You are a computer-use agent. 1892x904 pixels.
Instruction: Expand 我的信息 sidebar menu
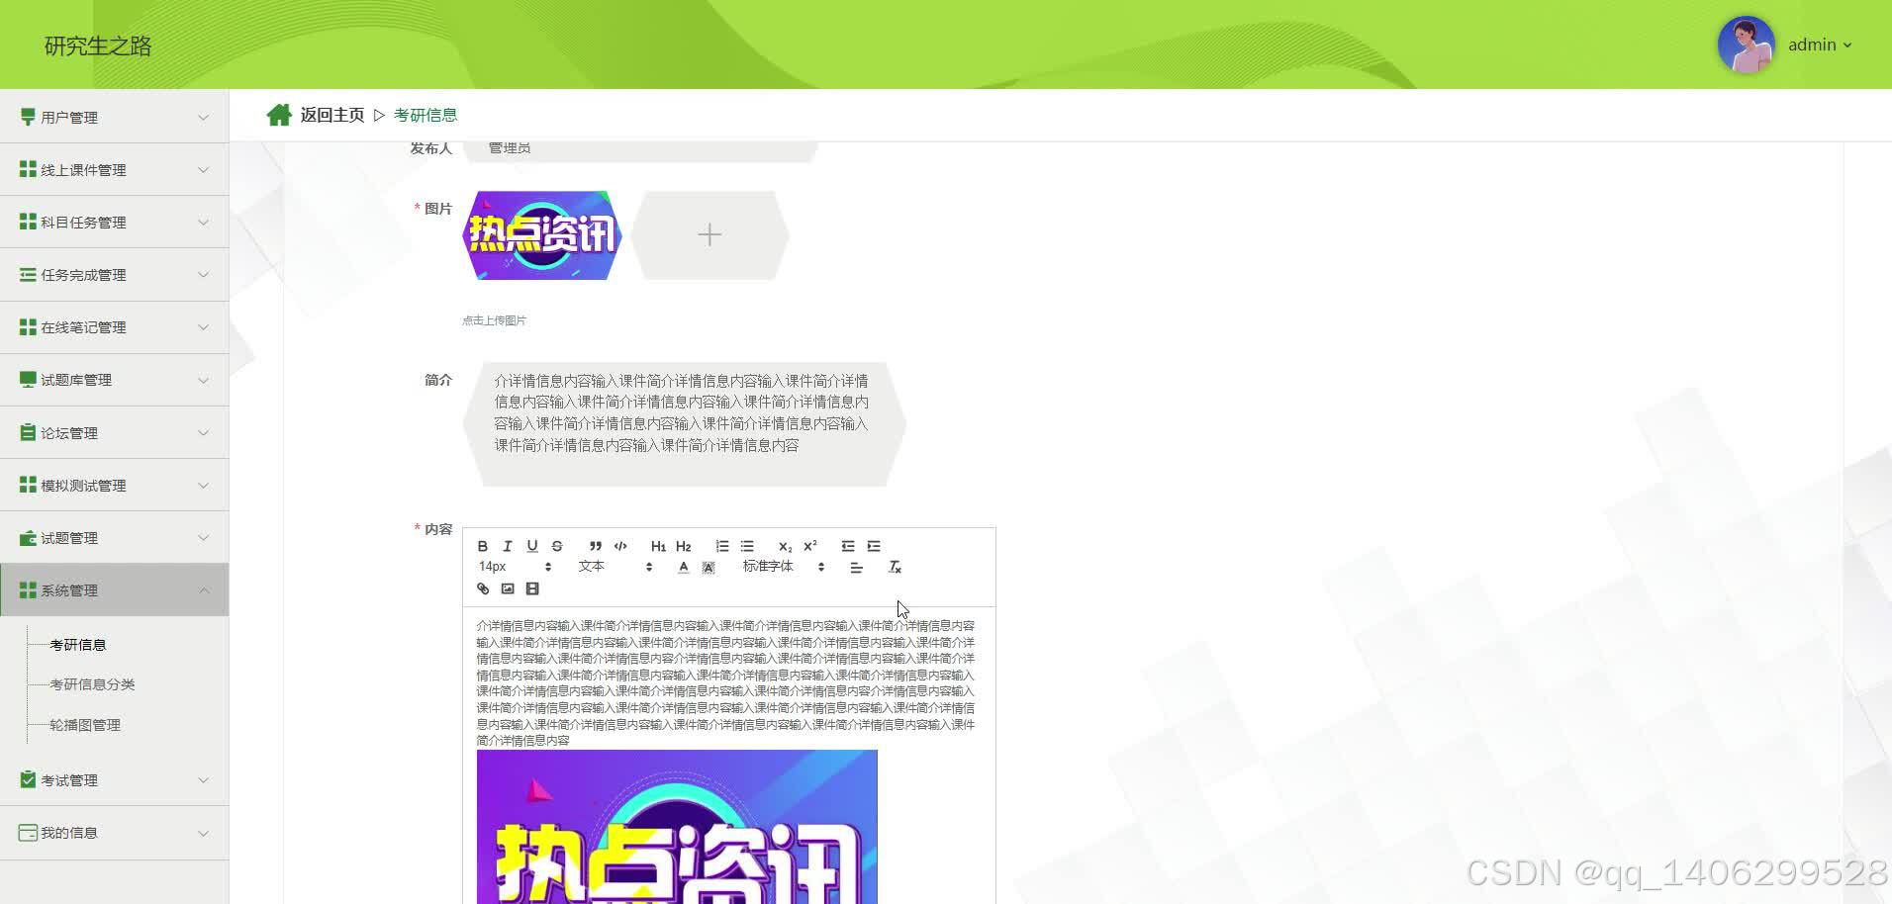115,832
